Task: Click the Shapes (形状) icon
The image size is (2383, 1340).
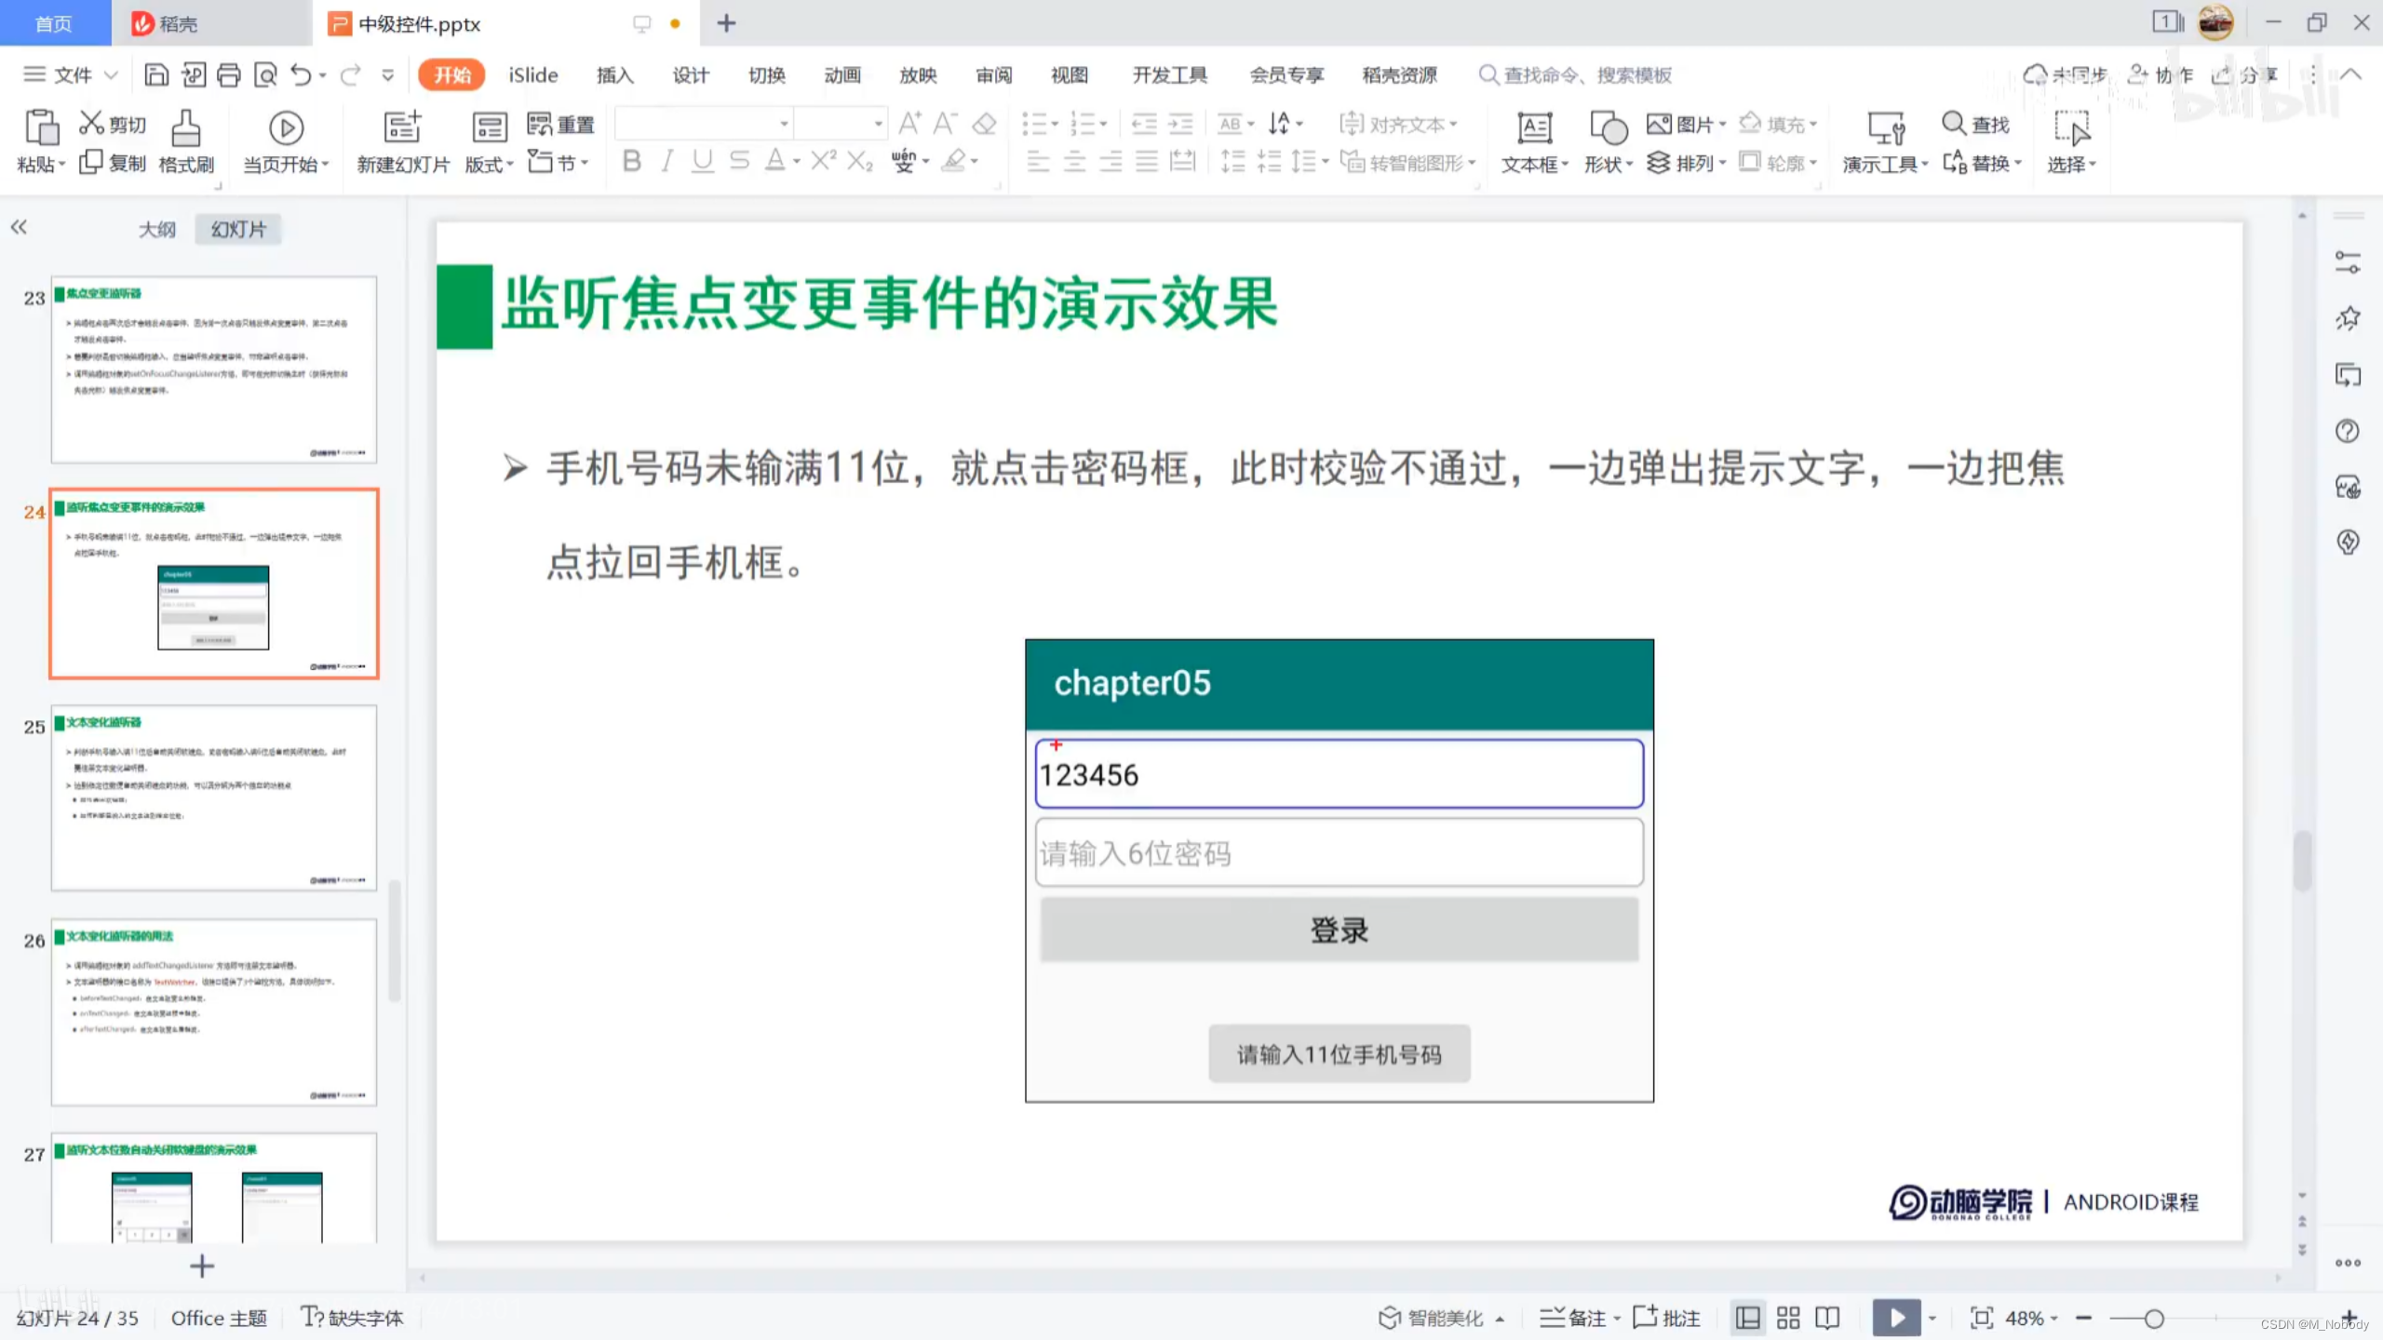Action: (1609, 127)
